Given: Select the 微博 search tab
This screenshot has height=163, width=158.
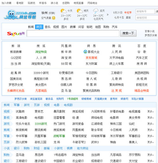Looking at the screenshot, I should pyautogui.click(x=73, y=27).
